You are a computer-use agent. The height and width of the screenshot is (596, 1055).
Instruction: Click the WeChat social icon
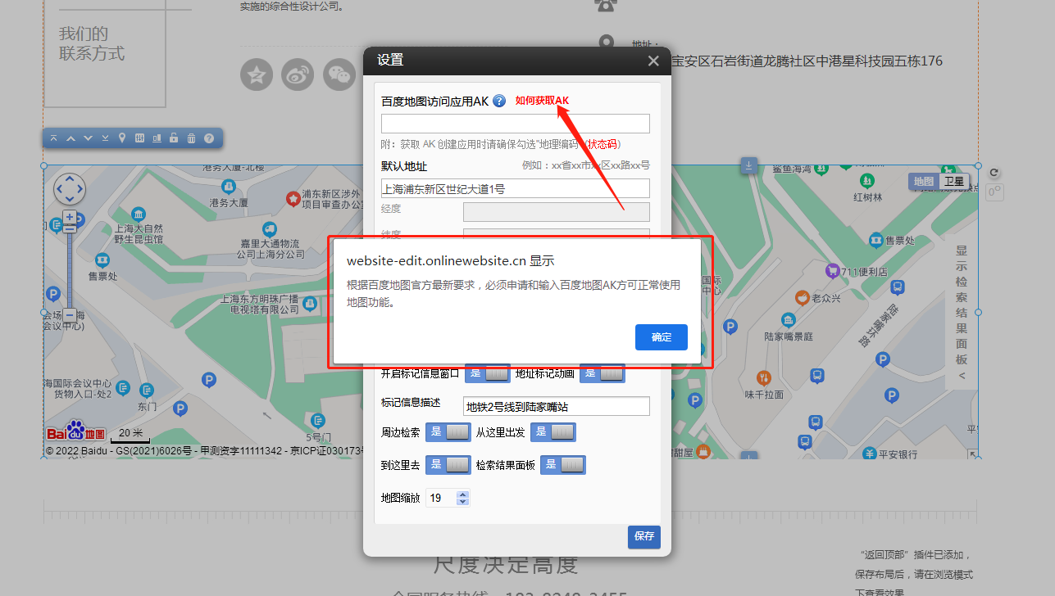(x=339, y=75)
